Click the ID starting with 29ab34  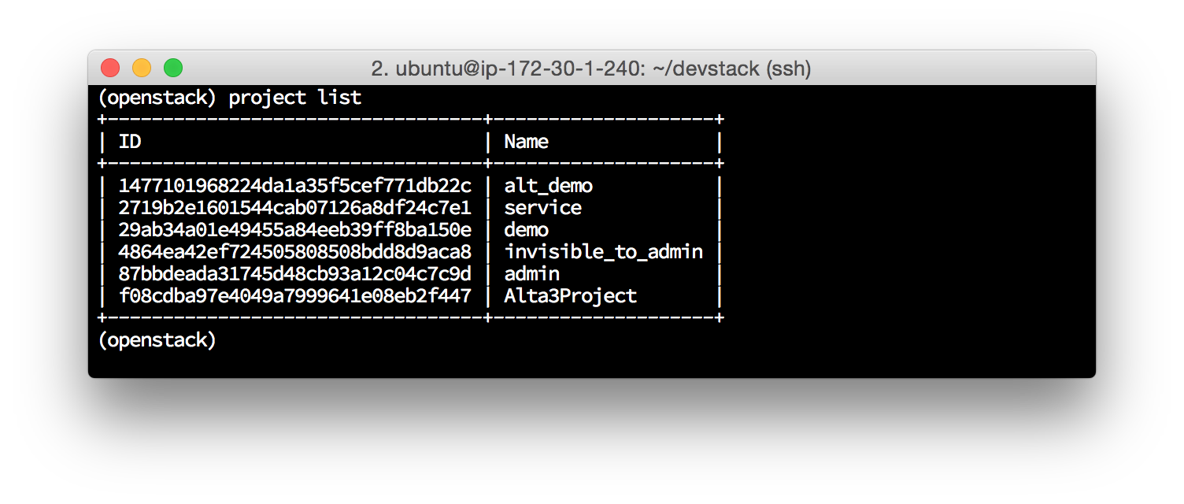click(x=294, y=231)
